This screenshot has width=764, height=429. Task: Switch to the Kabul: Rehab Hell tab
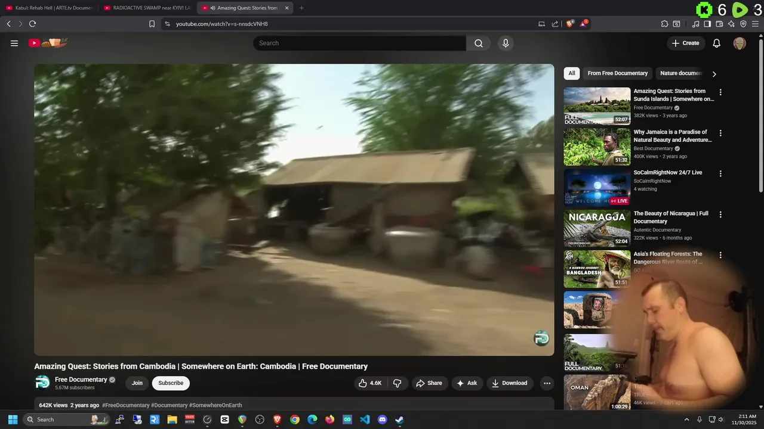tap(50, 8)
